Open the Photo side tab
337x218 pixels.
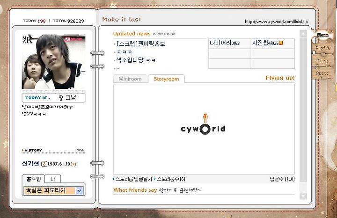pos(322,73)
